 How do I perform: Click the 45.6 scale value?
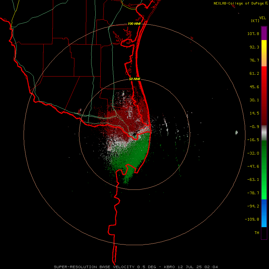pyautogui.click(x=254, y=87)
